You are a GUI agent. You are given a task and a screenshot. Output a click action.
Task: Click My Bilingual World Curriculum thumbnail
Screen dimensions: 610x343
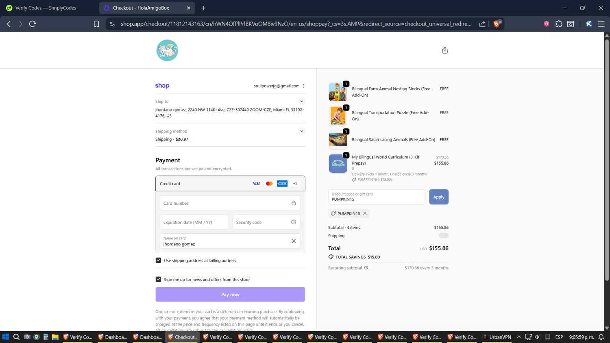pyautogui.click(x=338, y=163)
